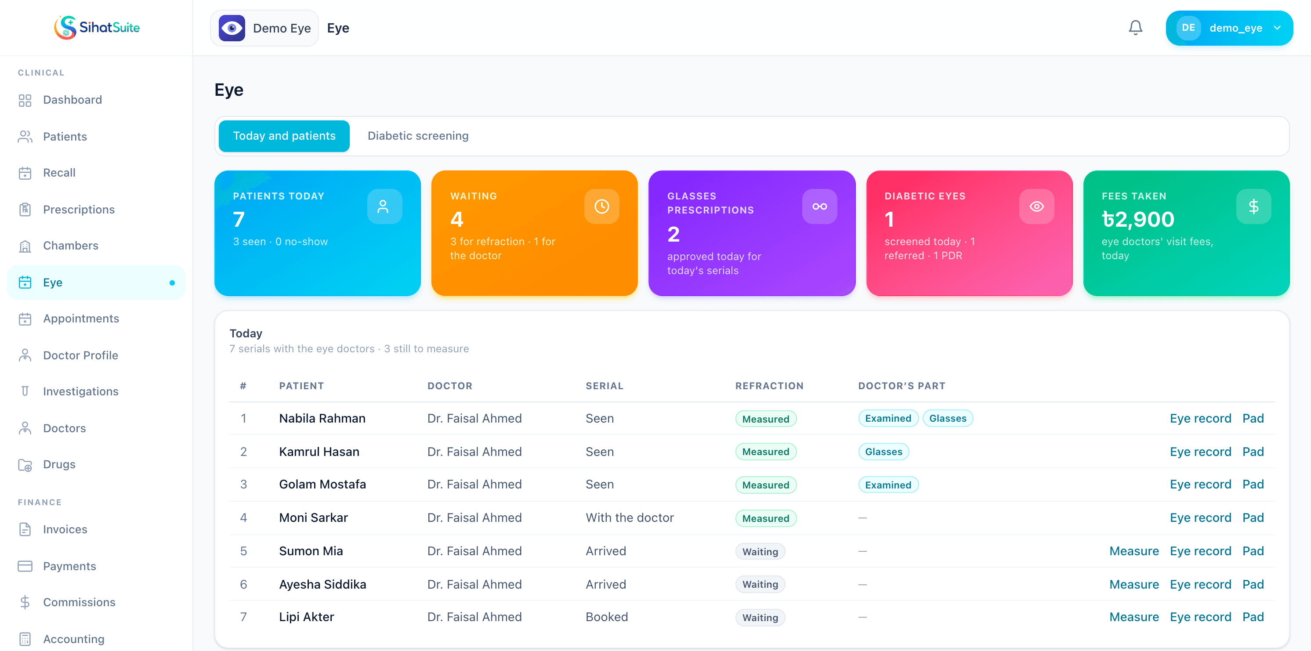
Task: Click the glasses icon on Glasses Prescriptions card
Action: point(819,206)
